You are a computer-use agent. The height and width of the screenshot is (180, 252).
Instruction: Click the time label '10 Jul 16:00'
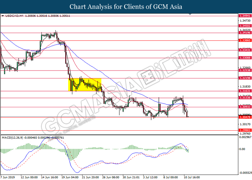tap(192, 177)
